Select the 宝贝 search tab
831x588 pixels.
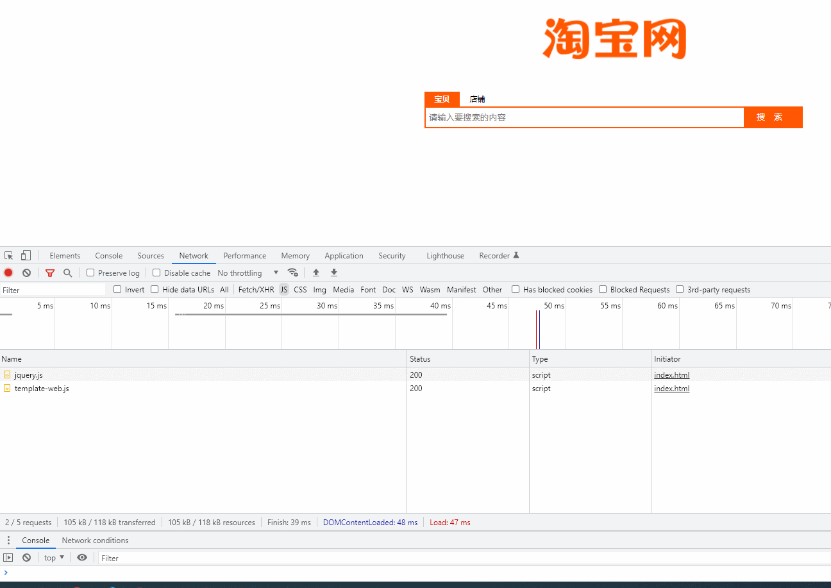point(442,99)
